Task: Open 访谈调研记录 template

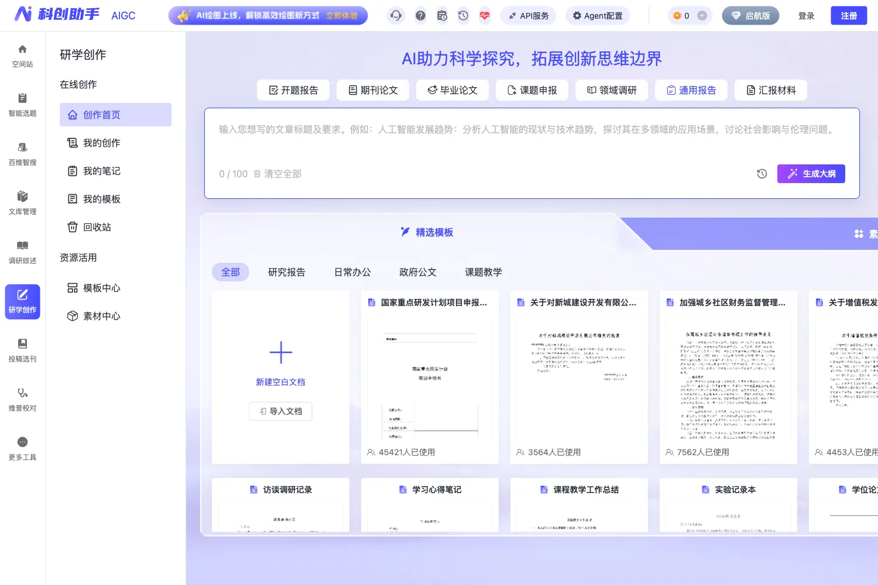Action: [280, 505]
